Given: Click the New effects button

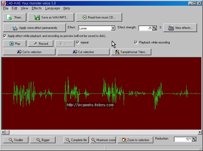Looking at the screenshot, I should [x=180, y=28].
